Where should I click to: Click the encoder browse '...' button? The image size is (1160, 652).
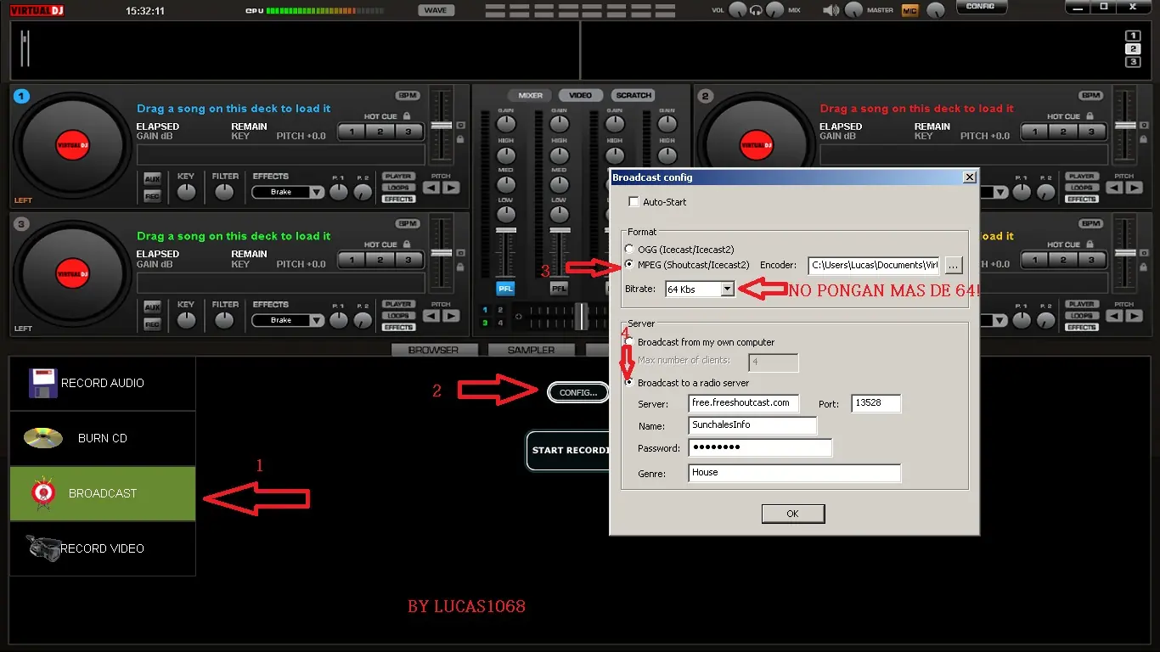coord(953,266)
